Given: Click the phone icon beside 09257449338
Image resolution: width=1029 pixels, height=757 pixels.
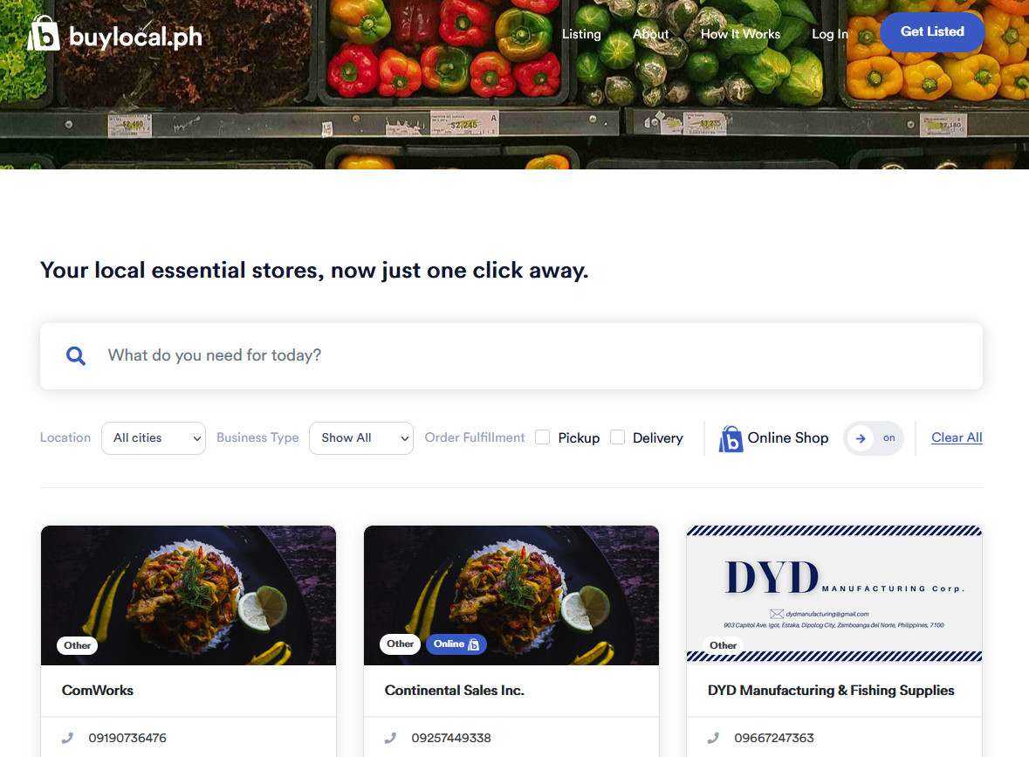Looking at the screenshot, I should [390, 738].
